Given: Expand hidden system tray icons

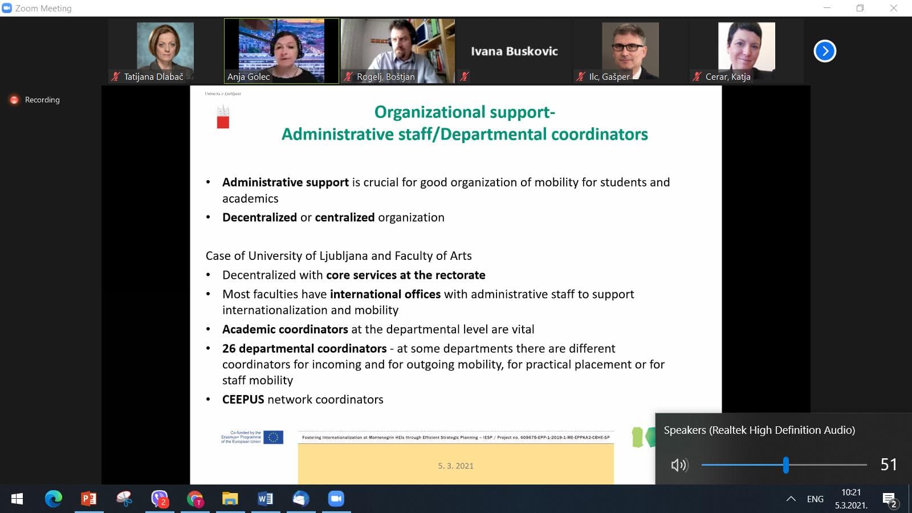Looking at the screenshot, I should 791,499.
